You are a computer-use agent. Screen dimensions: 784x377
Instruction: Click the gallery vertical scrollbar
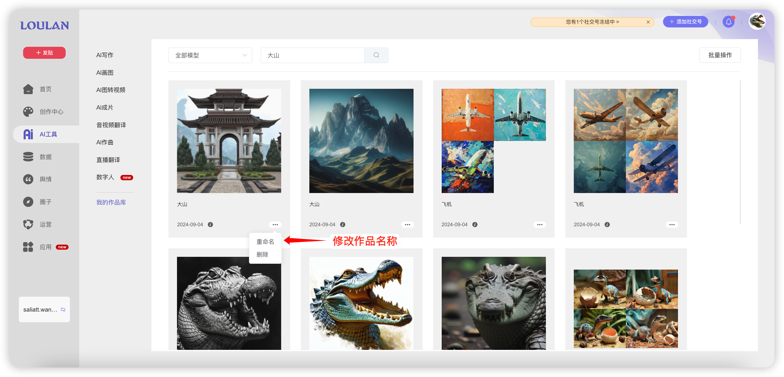tap(740, 152)
